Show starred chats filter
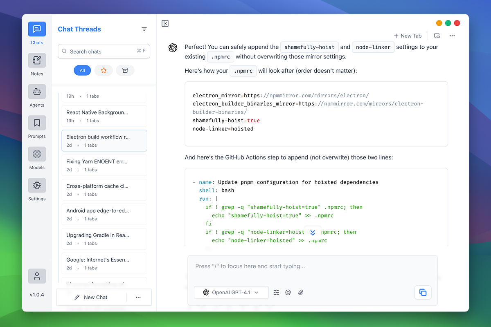Viewport: 491px width, 327px height. [x=104, y=70]
